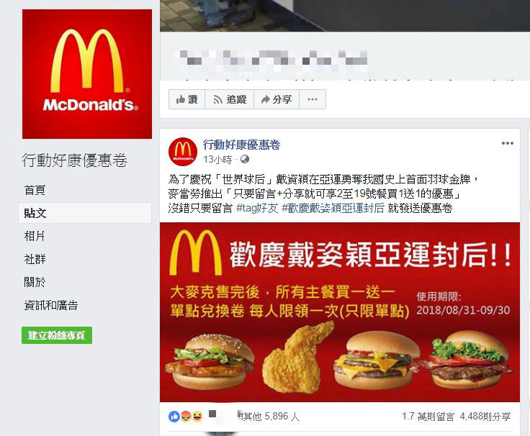Open 關於 from the sidebar menu

tap(35, 282)
